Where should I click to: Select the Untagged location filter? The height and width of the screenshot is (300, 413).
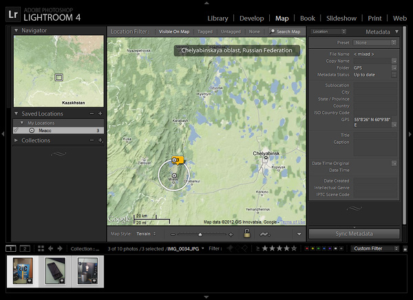[231, 32]
